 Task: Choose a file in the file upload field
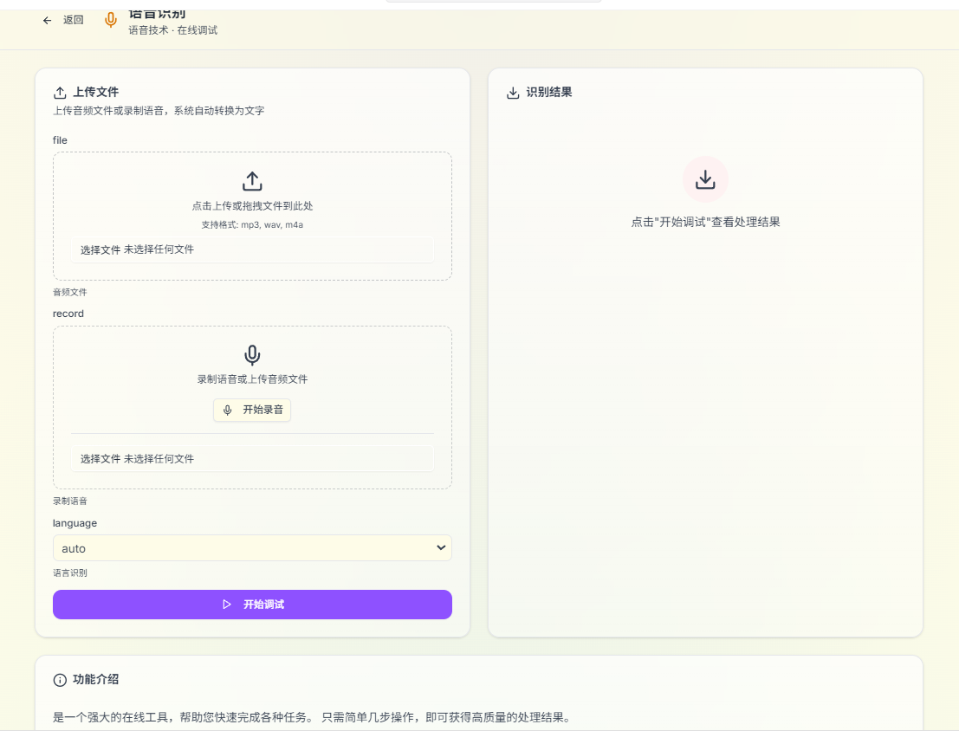[252, 249]
